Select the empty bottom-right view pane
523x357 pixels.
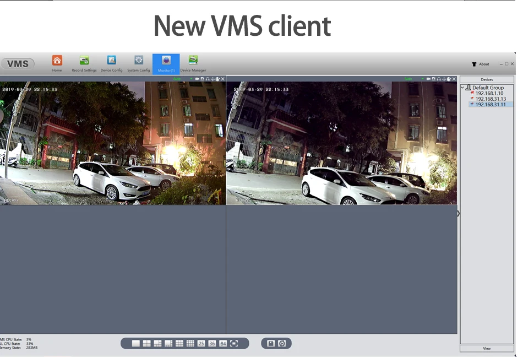coord(341,269)
